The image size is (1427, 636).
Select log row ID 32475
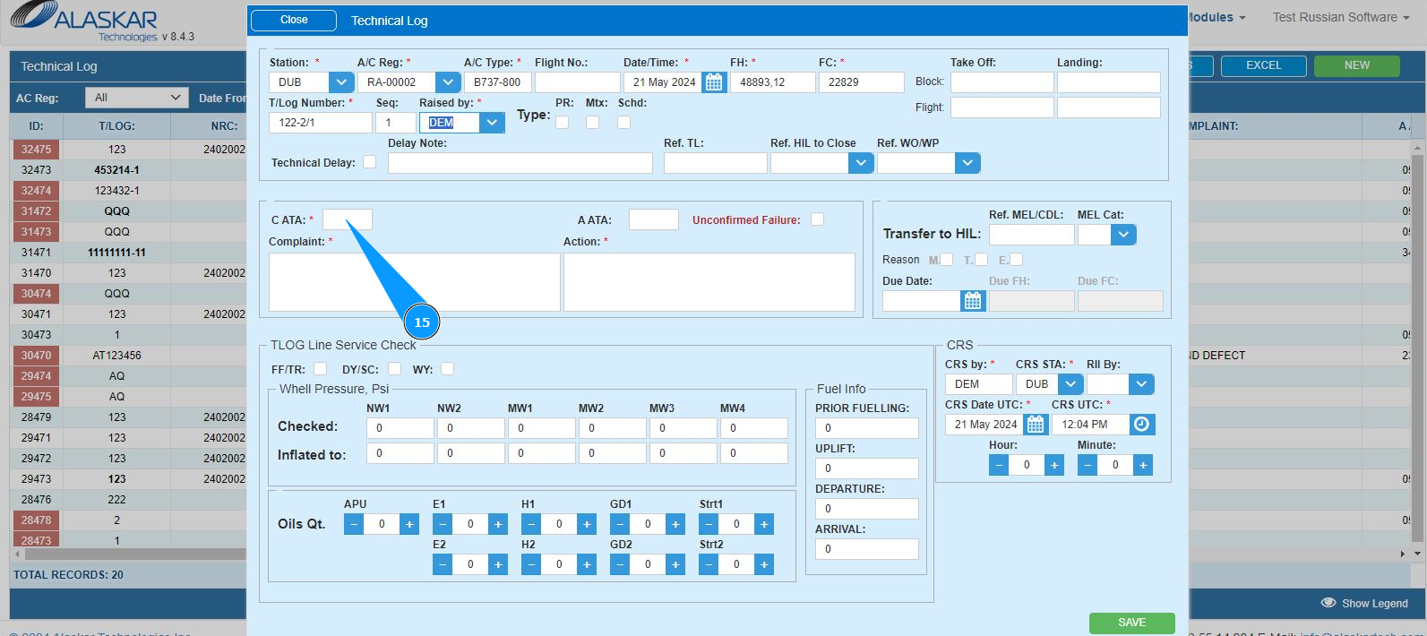click(36, 150)
